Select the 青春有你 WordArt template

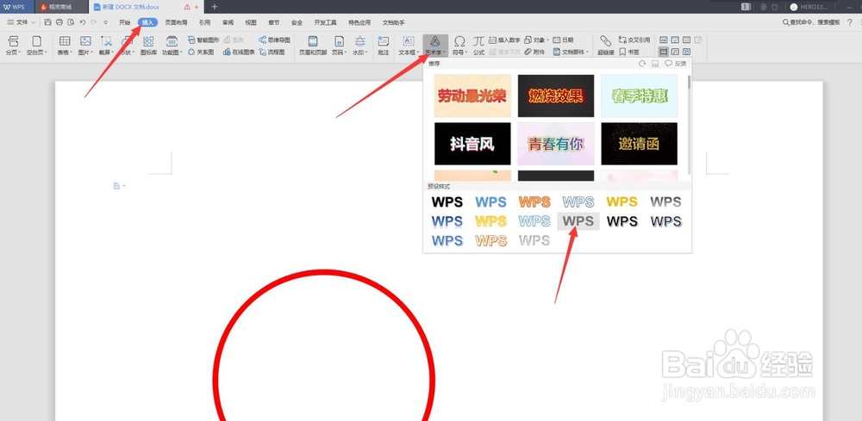click(556, 144)
